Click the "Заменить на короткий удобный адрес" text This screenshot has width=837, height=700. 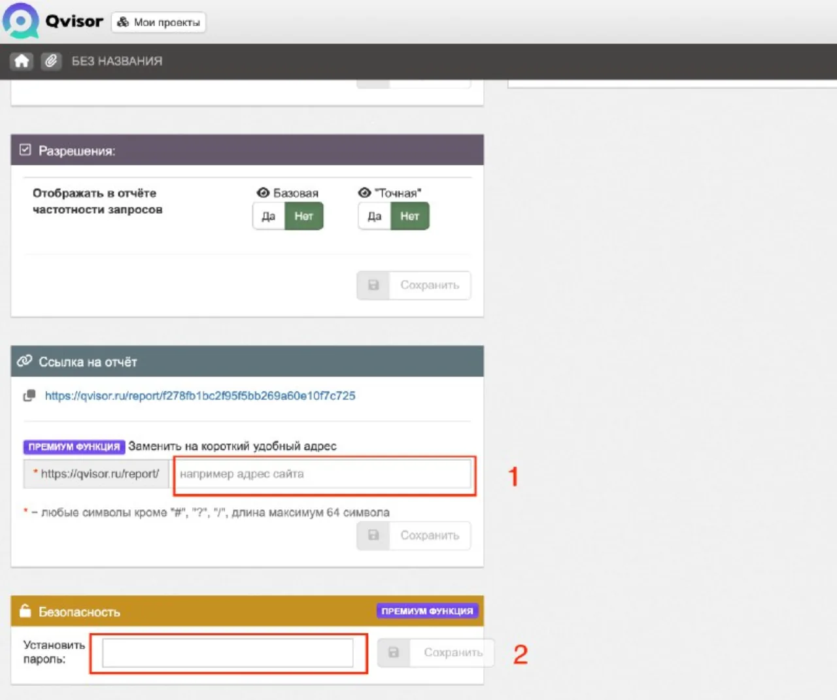click(x=232, y=446)
